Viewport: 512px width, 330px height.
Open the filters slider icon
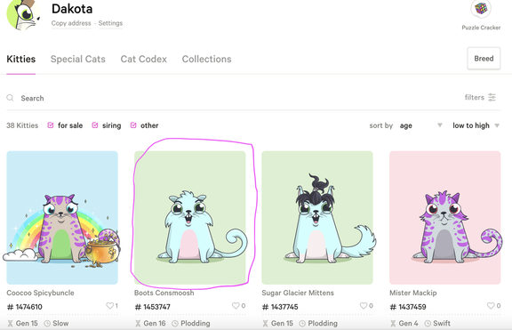(492, 97)
